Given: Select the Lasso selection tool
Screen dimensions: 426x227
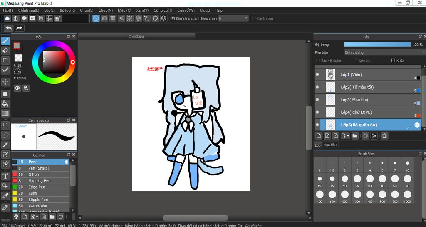Looking at the screenshot, I should coord(5,135).
